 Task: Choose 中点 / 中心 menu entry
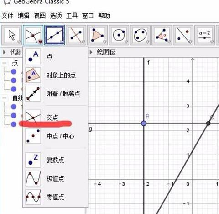(55, 136)
